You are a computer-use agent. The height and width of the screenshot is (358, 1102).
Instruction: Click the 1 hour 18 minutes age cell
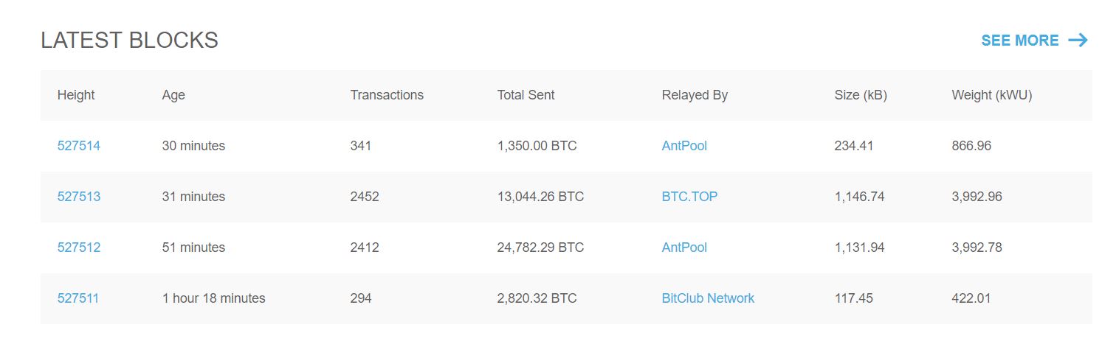213,298
